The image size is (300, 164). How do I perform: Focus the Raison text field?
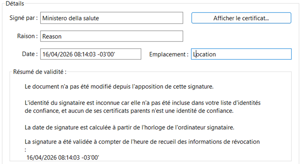click(x=112, y=36)
